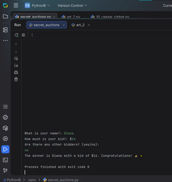Click the 'no' input response line
The width and height of the screenshot is (172, 182).
click(27, 150)
